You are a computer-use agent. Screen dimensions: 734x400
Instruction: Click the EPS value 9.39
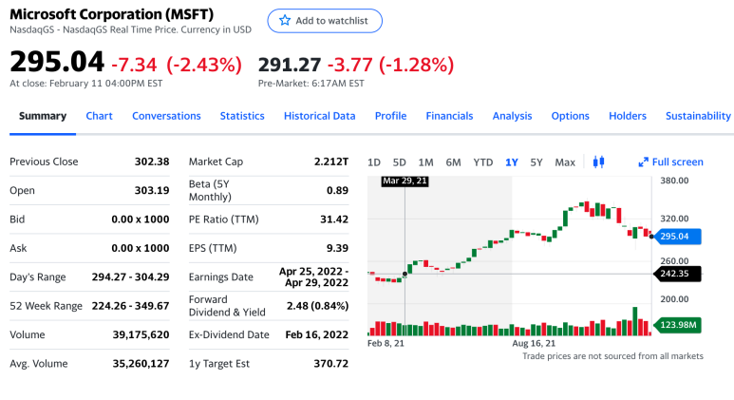[337, 248]
